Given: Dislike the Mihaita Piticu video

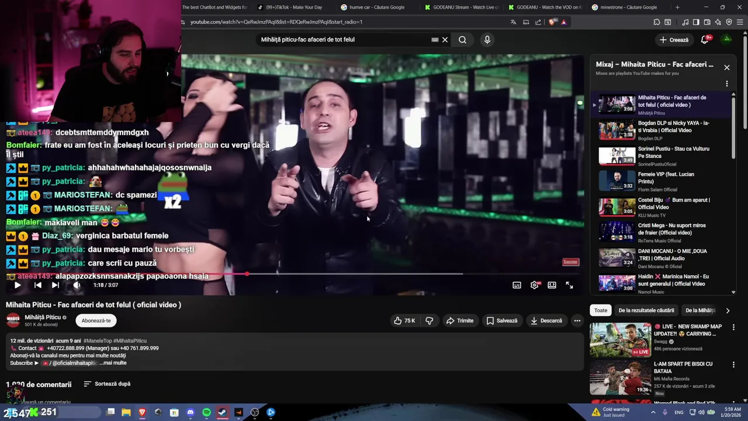Looking at the screenshot, I should (x=429, y=320).
